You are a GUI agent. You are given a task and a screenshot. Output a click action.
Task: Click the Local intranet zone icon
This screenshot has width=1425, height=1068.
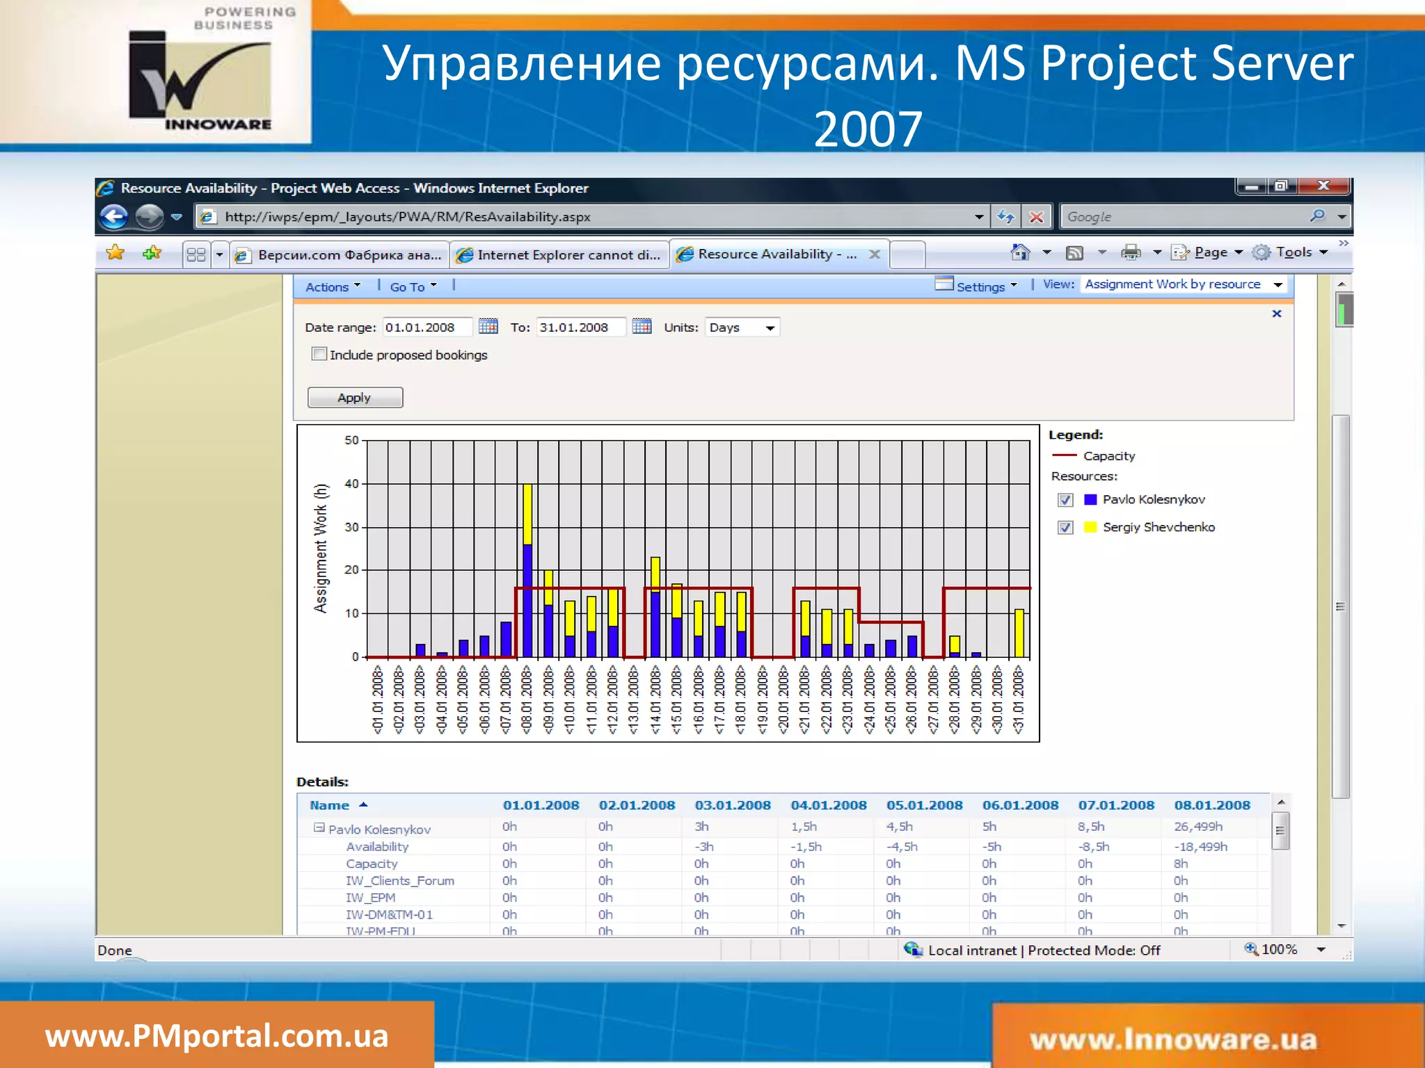point(913,949)
